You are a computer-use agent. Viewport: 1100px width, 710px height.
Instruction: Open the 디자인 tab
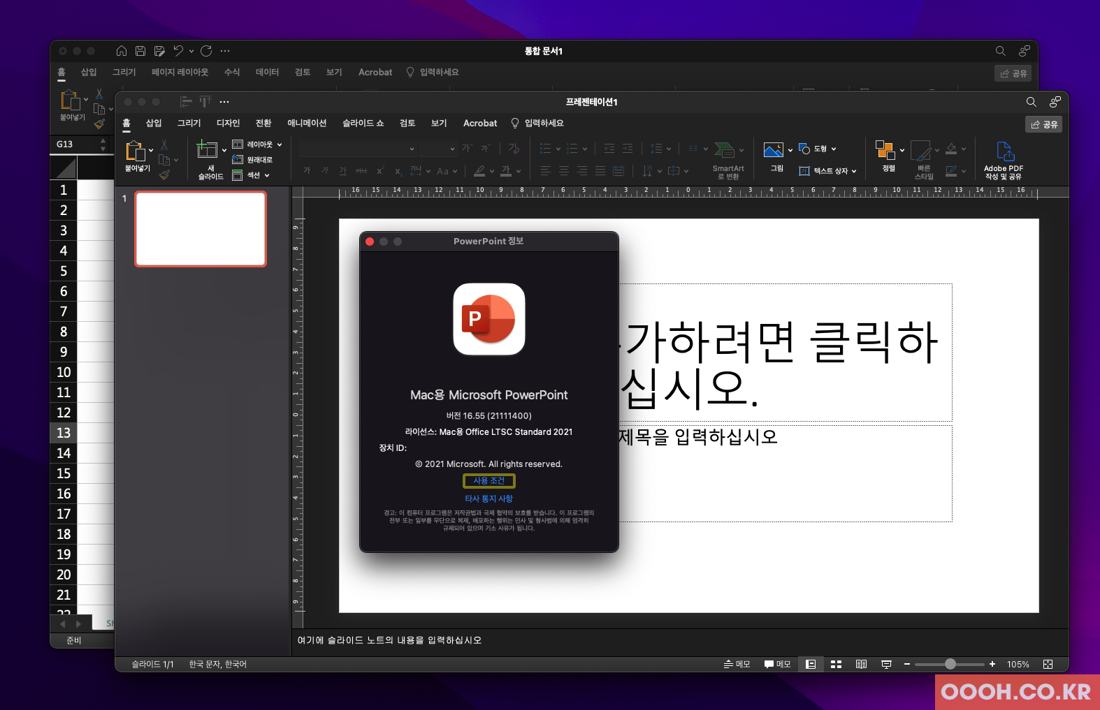point(228,123)
